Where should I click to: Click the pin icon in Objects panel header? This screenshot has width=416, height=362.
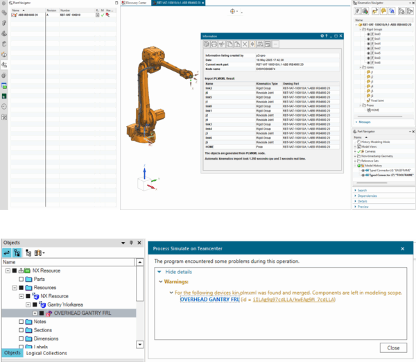pos(131,243)
